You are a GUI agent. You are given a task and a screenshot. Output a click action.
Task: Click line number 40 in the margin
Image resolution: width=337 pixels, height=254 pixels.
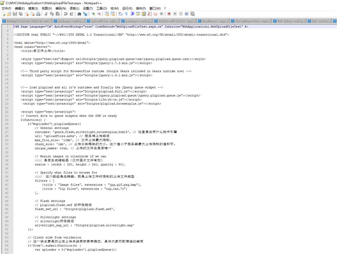click(7, 185)
